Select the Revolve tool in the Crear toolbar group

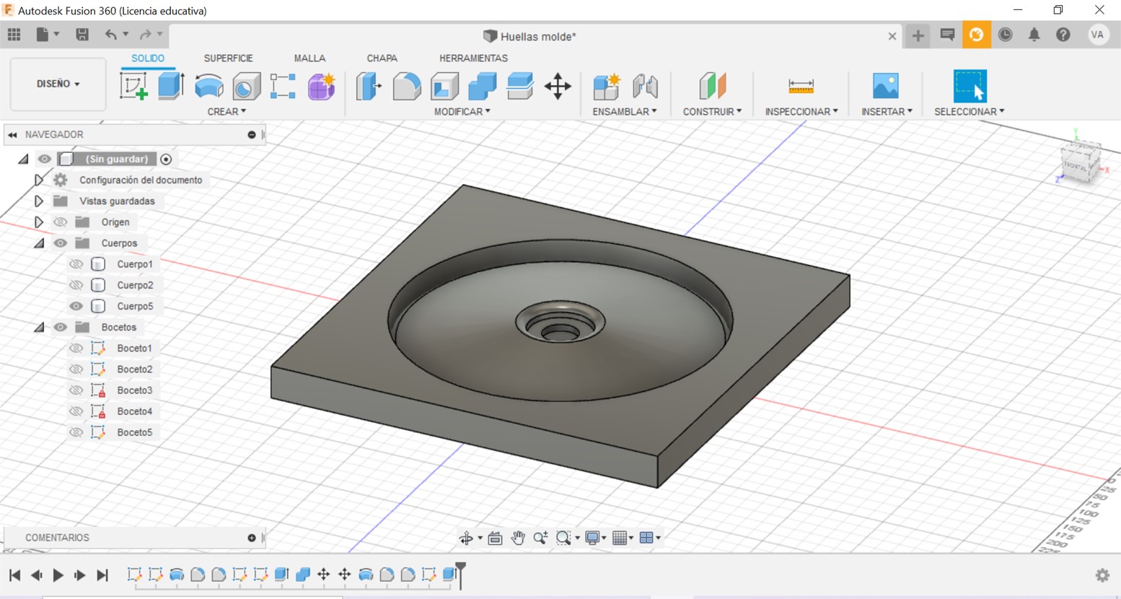tap(209, 86)
